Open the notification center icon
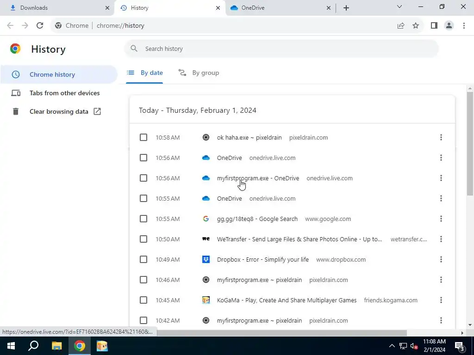 click(x=460, y=346)
